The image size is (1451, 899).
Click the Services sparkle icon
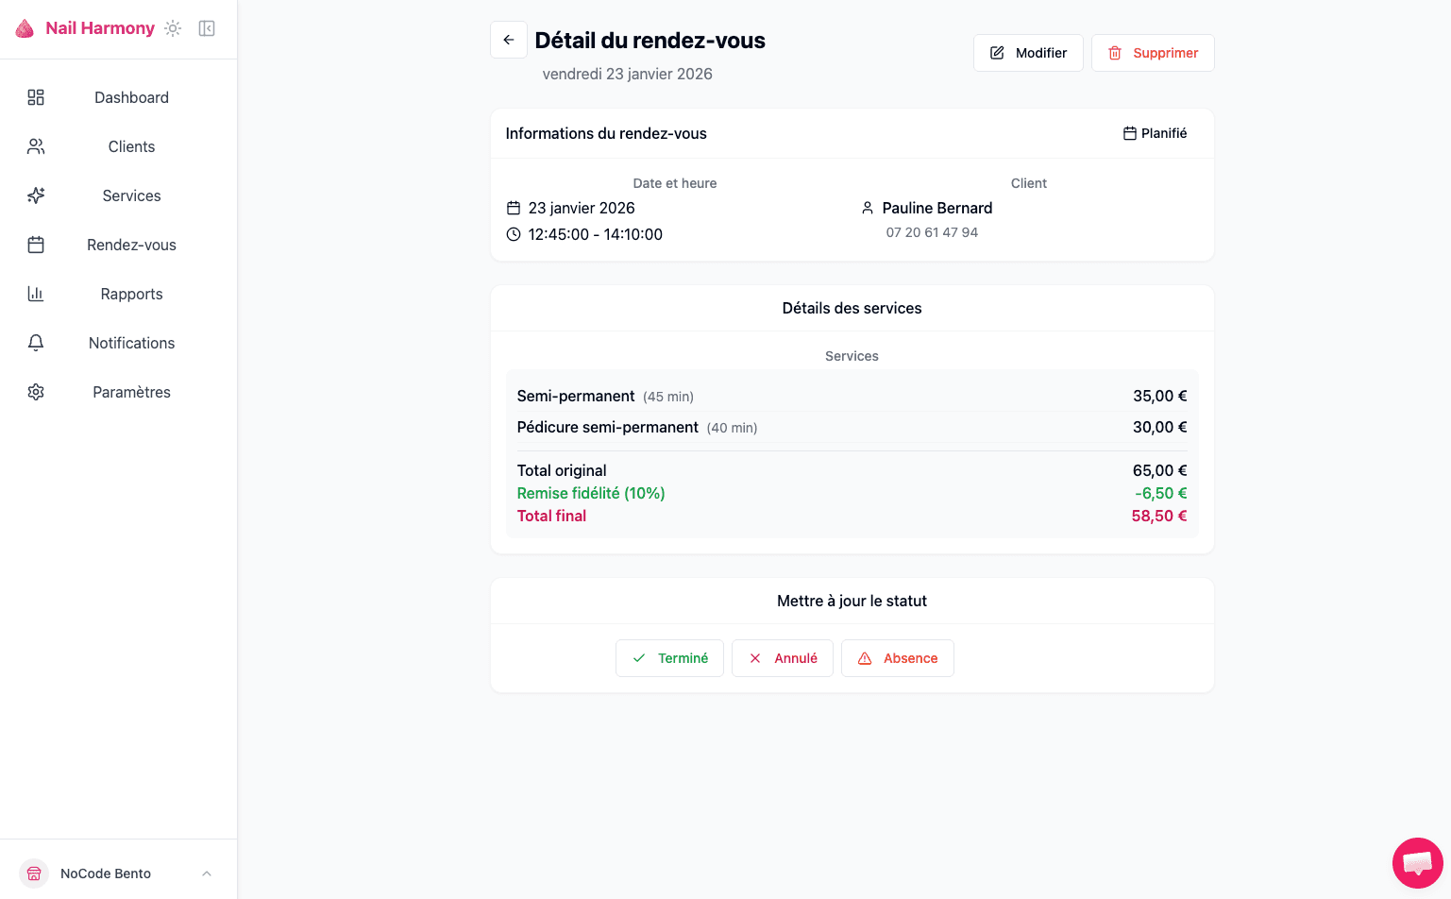(x=36, y=195)
